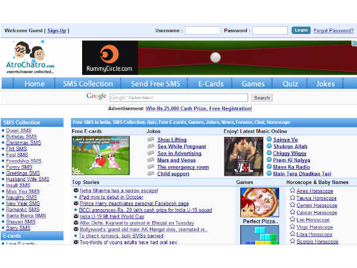Open the Jokes menu tab

(325, 83)
